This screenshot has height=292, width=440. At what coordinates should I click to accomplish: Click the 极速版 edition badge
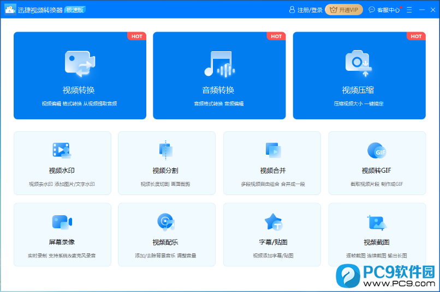(x=75, y=10)
